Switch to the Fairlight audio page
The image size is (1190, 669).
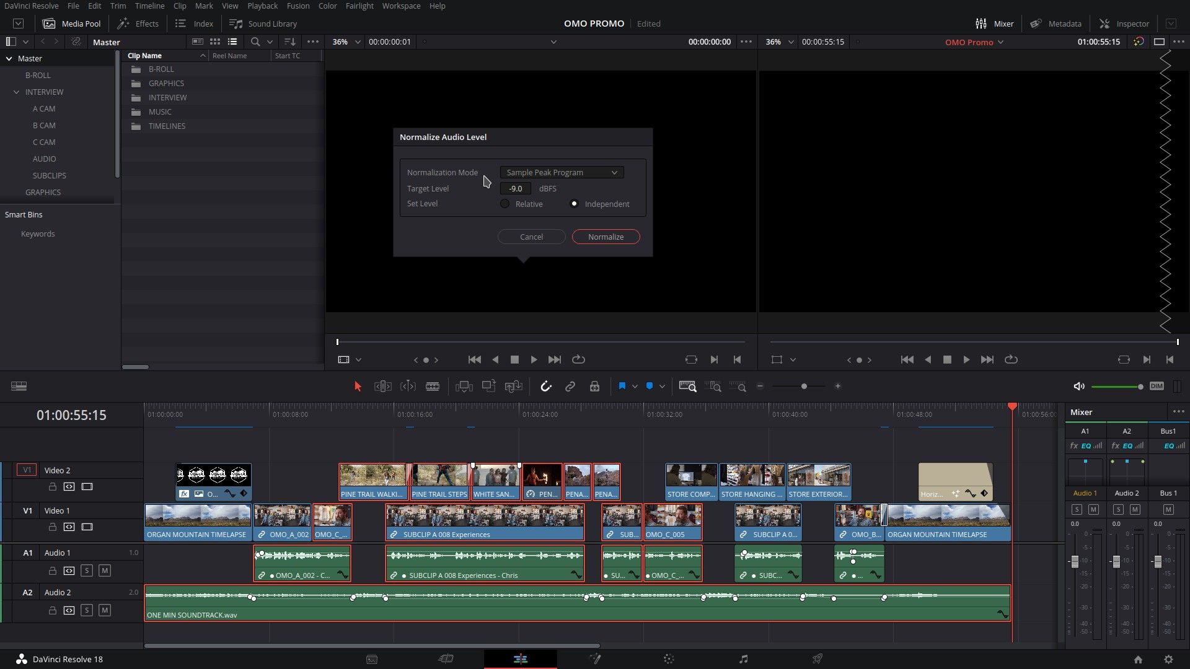point(742,658)
